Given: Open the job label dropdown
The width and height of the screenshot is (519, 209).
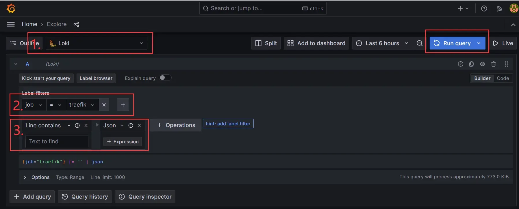Looking at the screenshot, I should click(34, 105).
